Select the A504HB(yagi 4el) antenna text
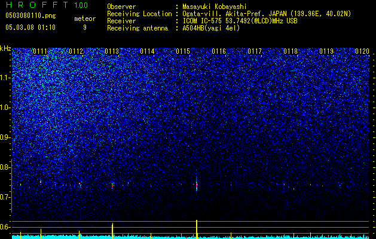The image size is (376, 239). click(x=211, y=28)
